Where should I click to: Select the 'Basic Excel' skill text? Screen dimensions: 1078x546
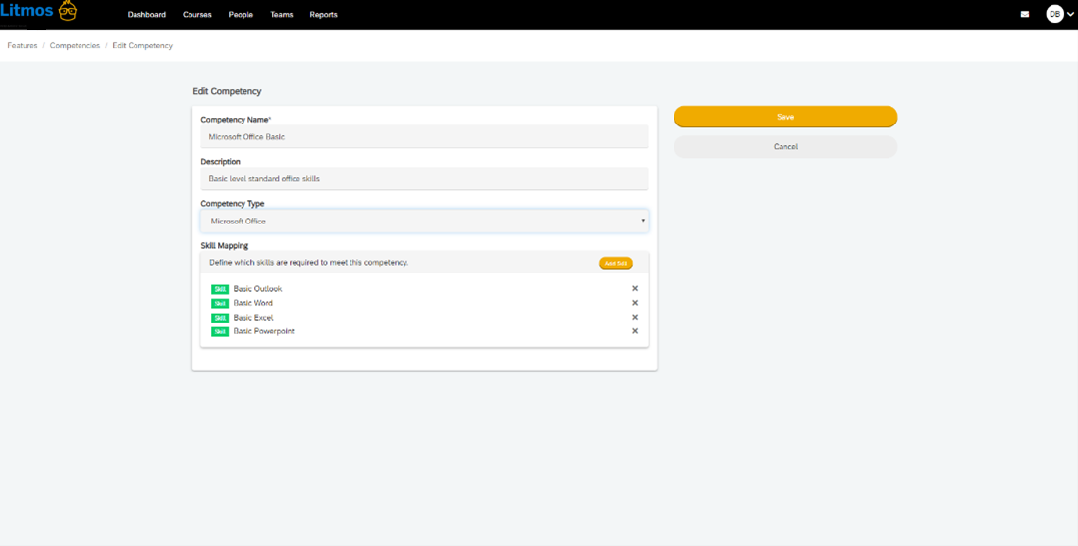(253, 318)
